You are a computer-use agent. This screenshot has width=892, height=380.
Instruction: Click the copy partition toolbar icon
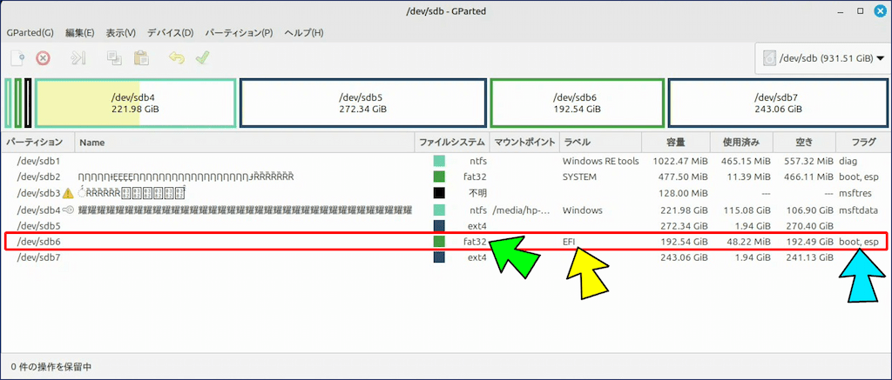click(x=114, y=58)
